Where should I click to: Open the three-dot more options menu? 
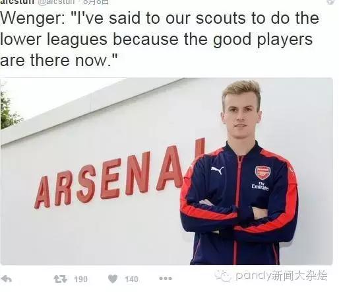[x=166, y=279]
